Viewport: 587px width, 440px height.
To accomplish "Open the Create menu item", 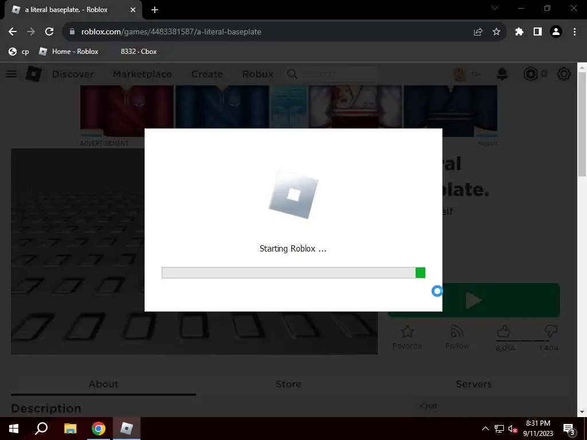I will (207, 74).
